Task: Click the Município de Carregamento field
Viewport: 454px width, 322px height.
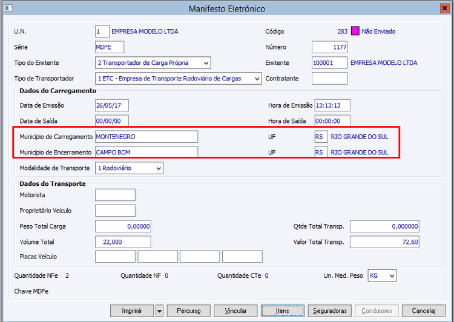Action: coord(146,137)
